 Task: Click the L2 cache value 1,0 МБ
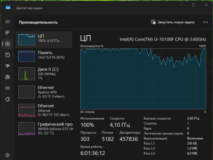coord(192,149)
